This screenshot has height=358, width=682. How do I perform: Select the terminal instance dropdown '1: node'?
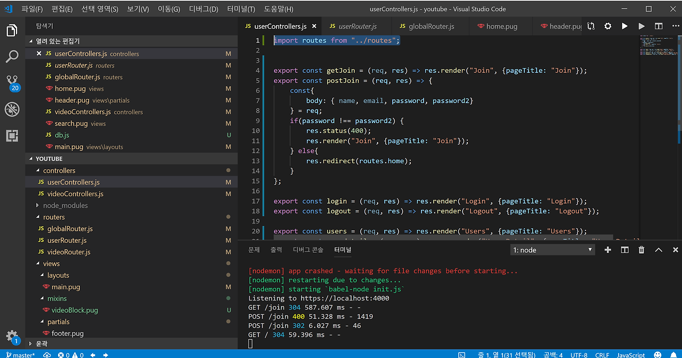point(552,250)
